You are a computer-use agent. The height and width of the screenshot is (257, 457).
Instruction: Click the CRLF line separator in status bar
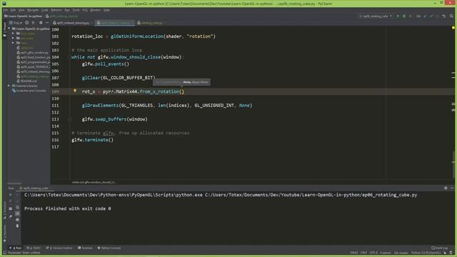pyautogui.click(x=363, y=253)
